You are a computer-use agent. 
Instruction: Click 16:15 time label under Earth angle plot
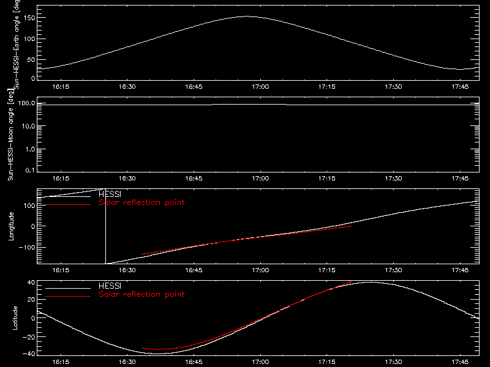61,87
